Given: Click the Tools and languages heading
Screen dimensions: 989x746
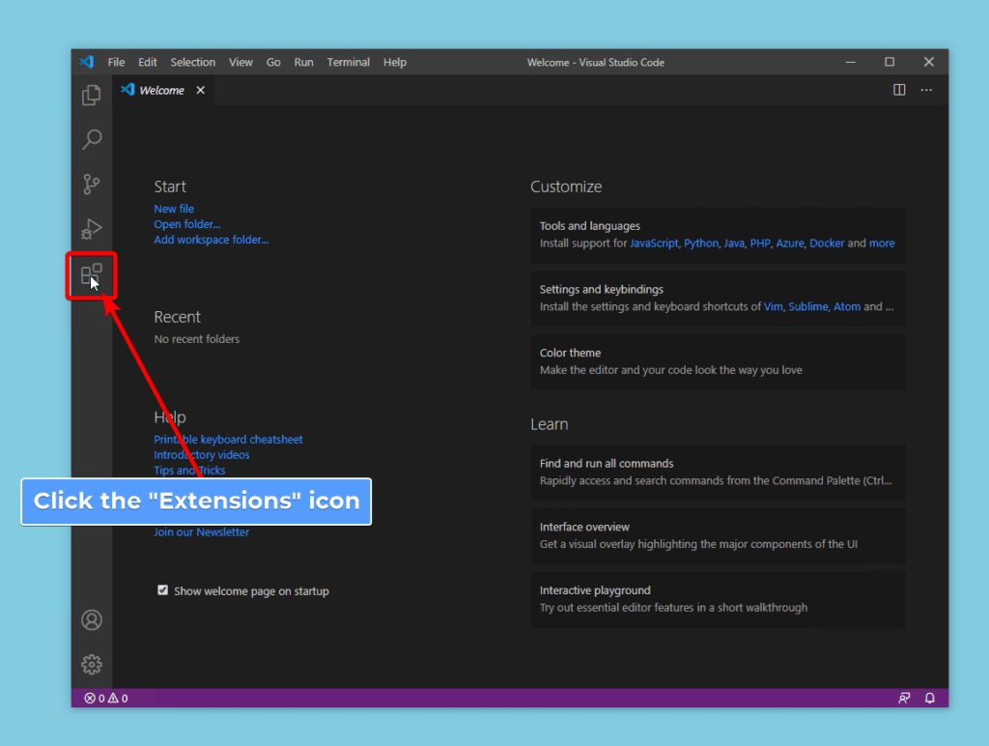Looking at the screenshot, I should click(x=590, y=226).
